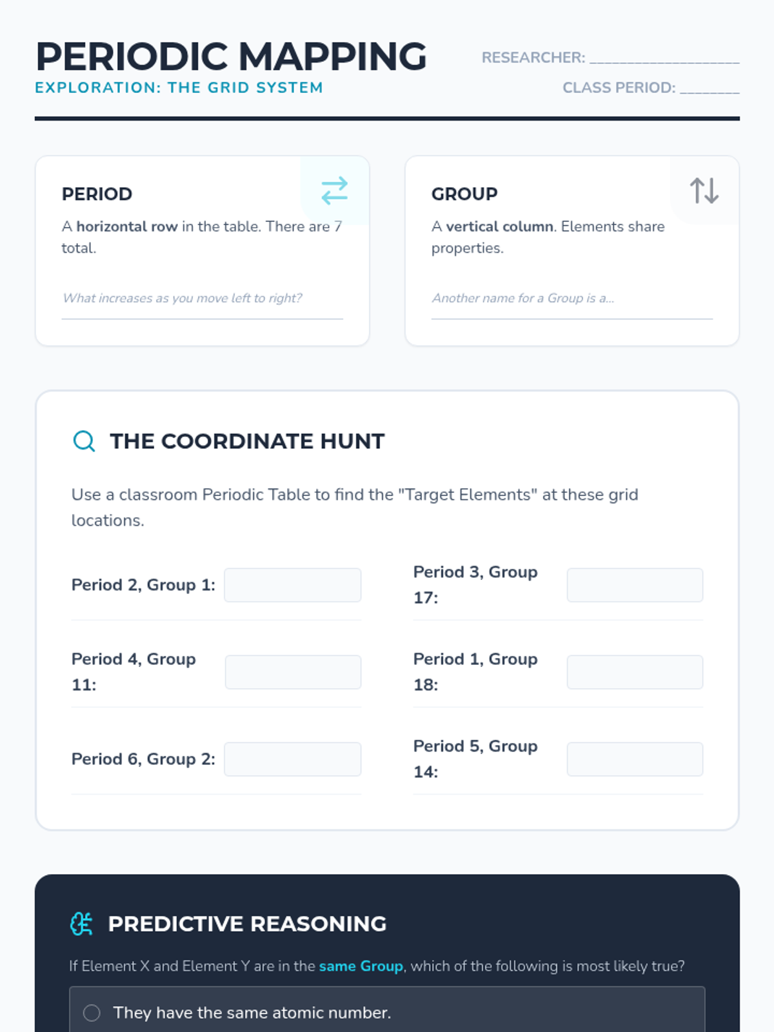Click the magnifying glass icon beside Coordinate Hunt
The width and height of the screenshot is (774, 1032).
(x=84, y=441)
